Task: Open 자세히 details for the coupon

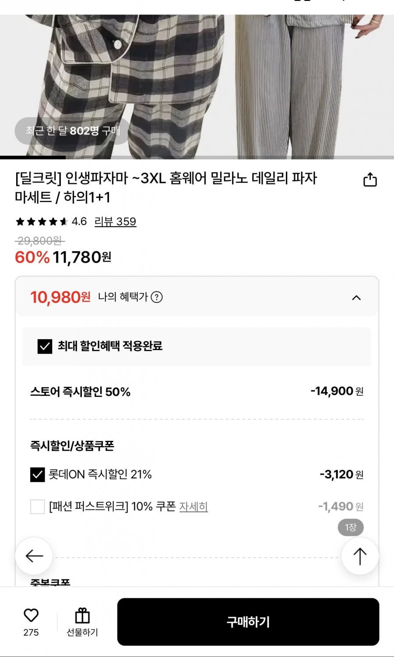Action: tap(193, 507)
